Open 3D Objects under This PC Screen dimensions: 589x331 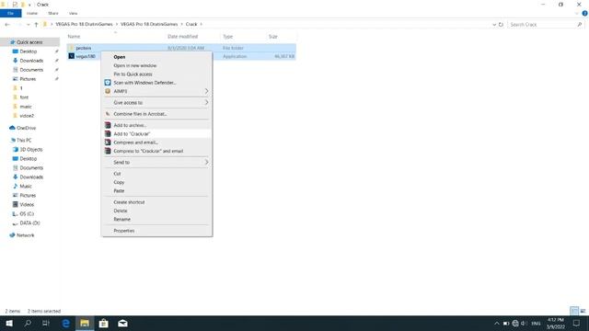pos(31,149)
